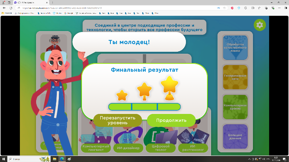Pick the "Большие данные" technology tile
Viewport: 289px width, 162px height.
pyautogui.click(x=235, y=136)
